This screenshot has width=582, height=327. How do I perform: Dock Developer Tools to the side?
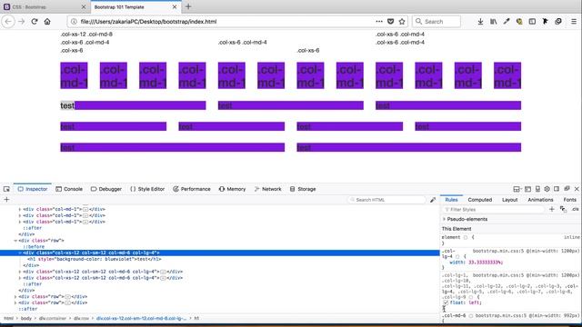tap(557, 189)
